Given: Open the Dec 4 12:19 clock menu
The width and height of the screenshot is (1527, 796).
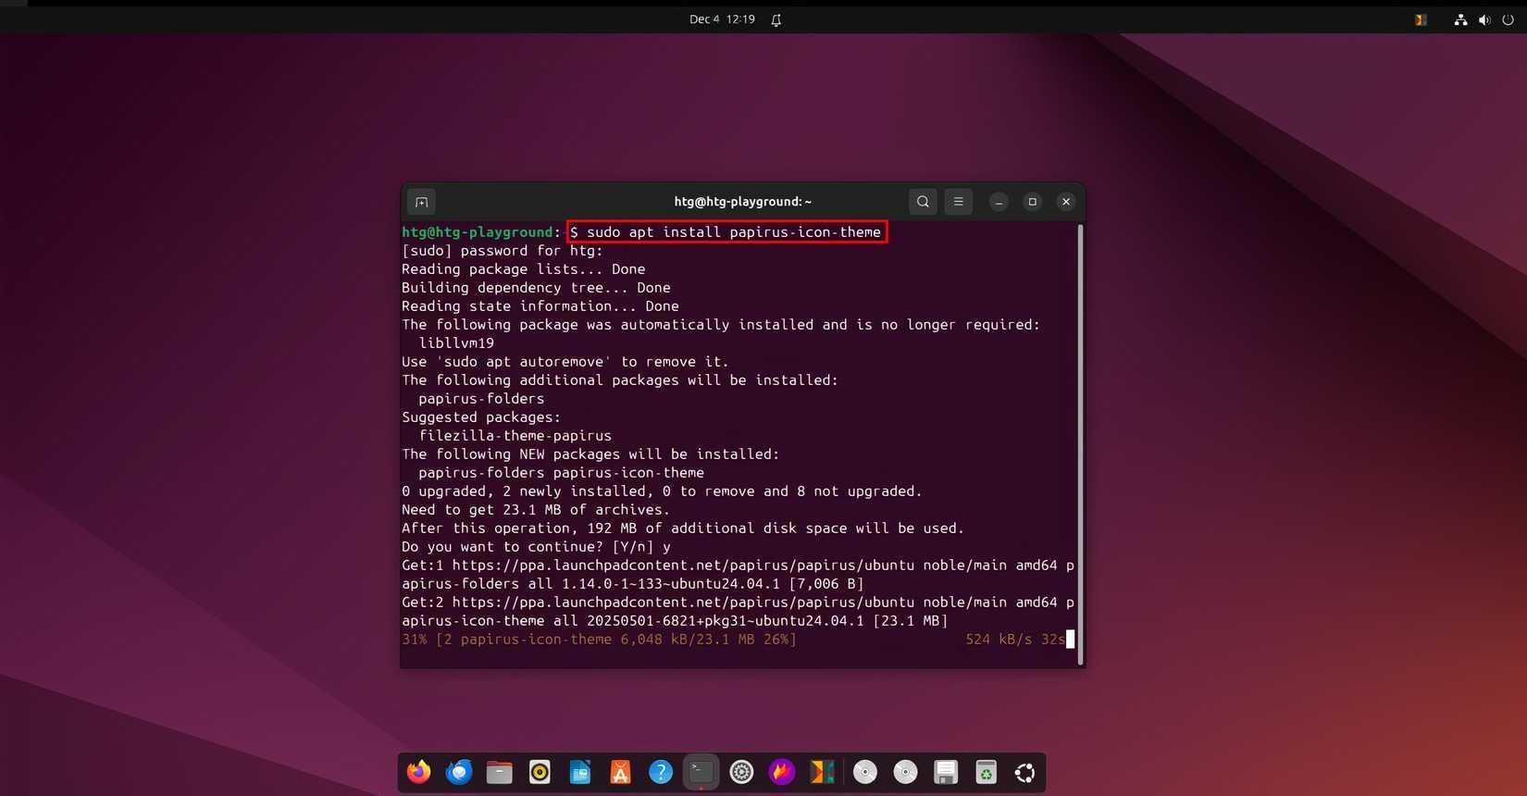Looking at the screenshot, I should point(722,19).
